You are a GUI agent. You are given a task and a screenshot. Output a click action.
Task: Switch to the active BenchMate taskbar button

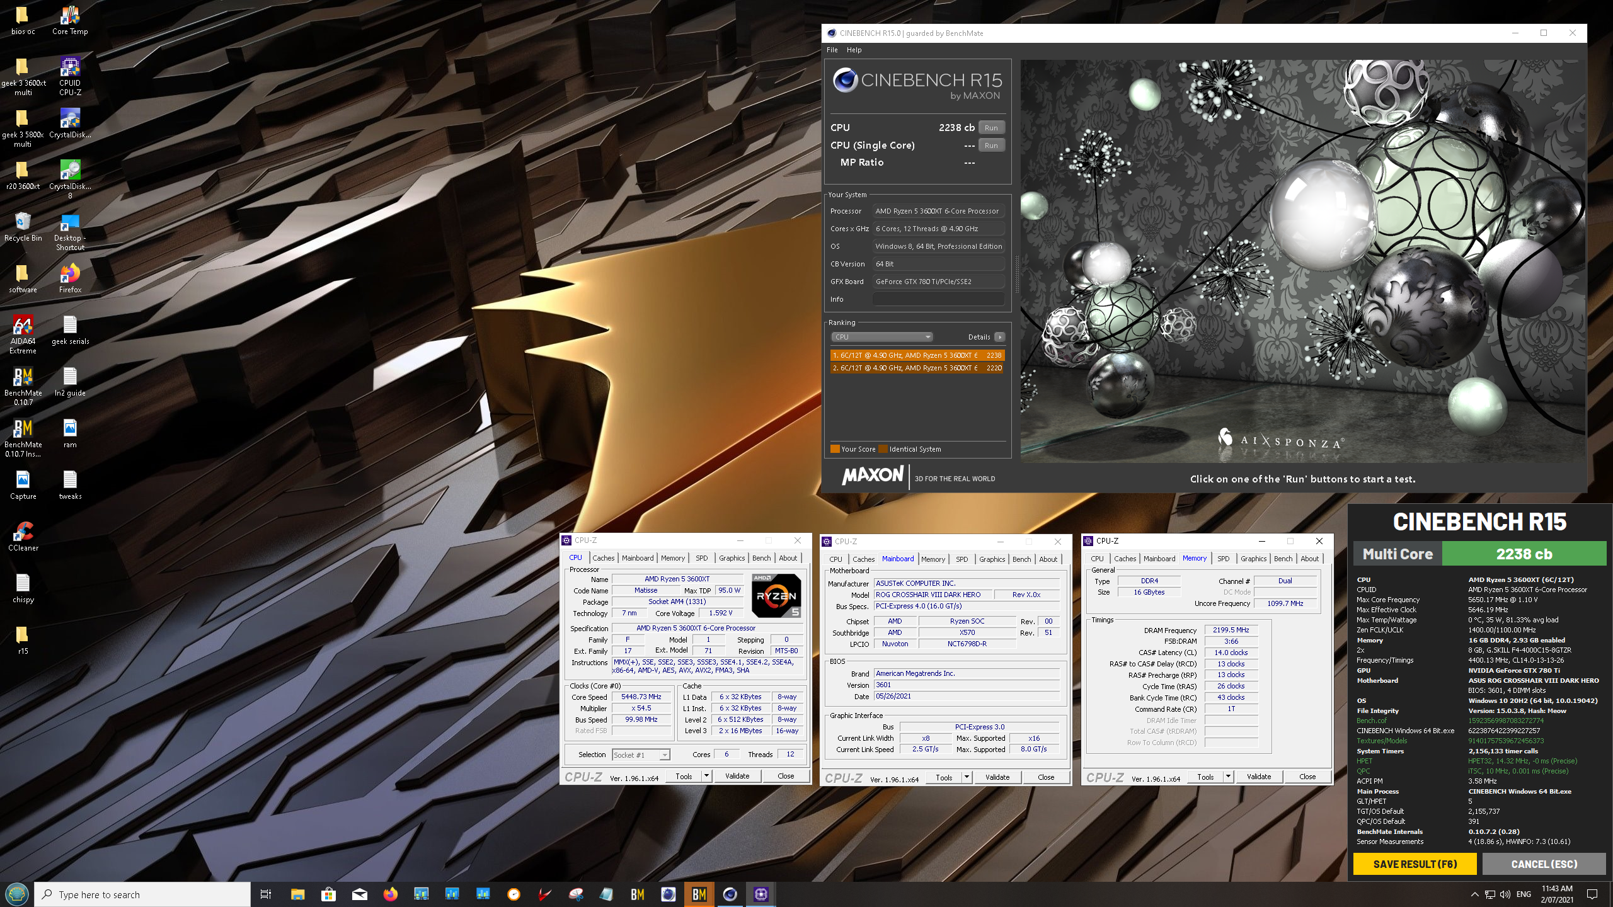point(699,894)
